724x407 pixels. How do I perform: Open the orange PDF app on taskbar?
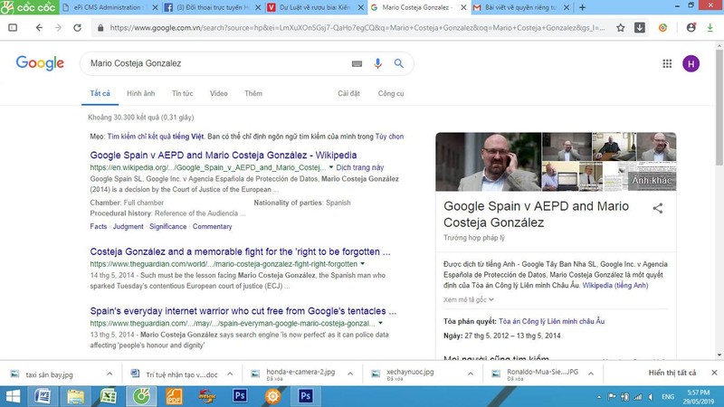click(174, 396)
